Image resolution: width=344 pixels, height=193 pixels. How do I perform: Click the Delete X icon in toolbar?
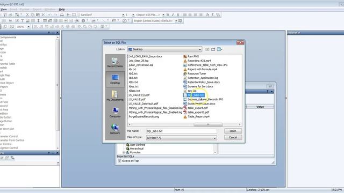pyautogui.click(x=43, y=14)
